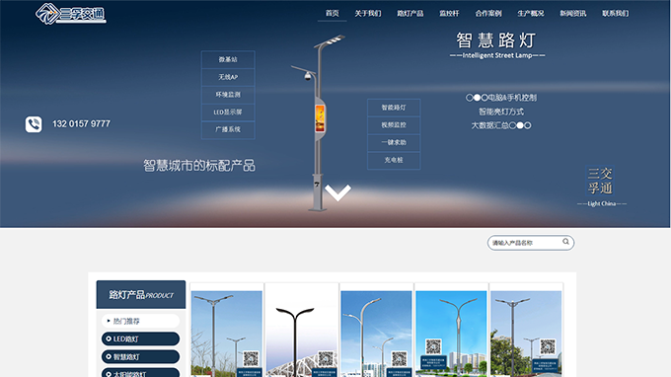Click the 智慧城市的标配产品 slogan text

coord(199,166)
